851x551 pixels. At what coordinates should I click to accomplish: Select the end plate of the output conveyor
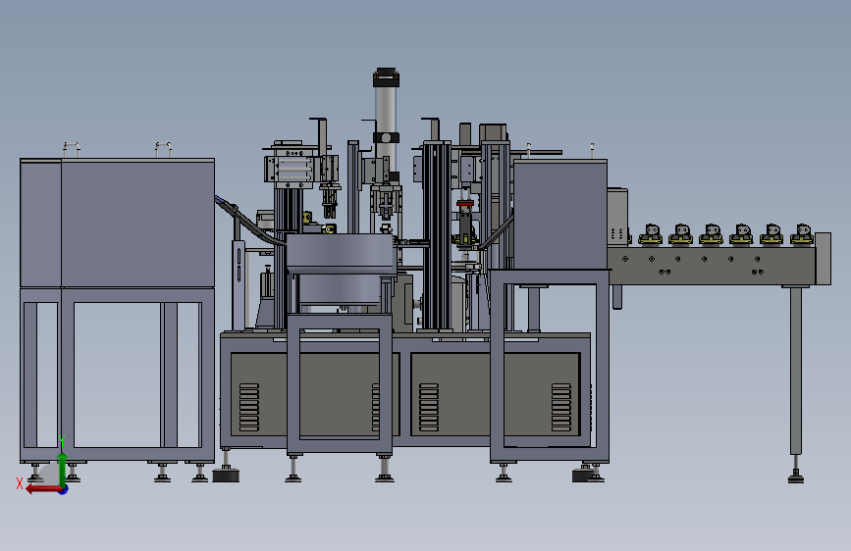click(x=823, y=259)
